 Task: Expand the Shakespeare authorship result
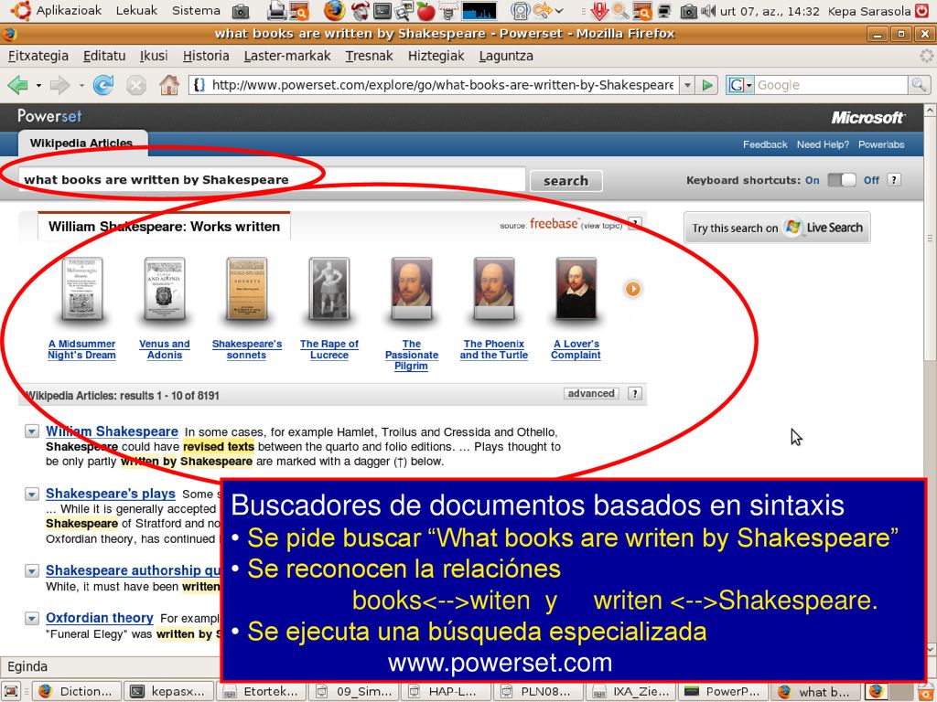click(32, 570)
